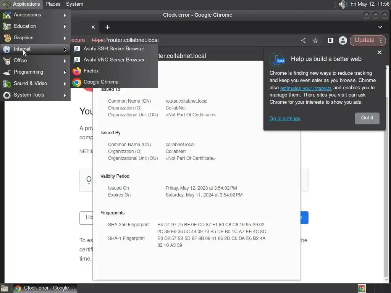391x293 pixels.
Task: Click the Got it button
Action: (x=367, y=118)
